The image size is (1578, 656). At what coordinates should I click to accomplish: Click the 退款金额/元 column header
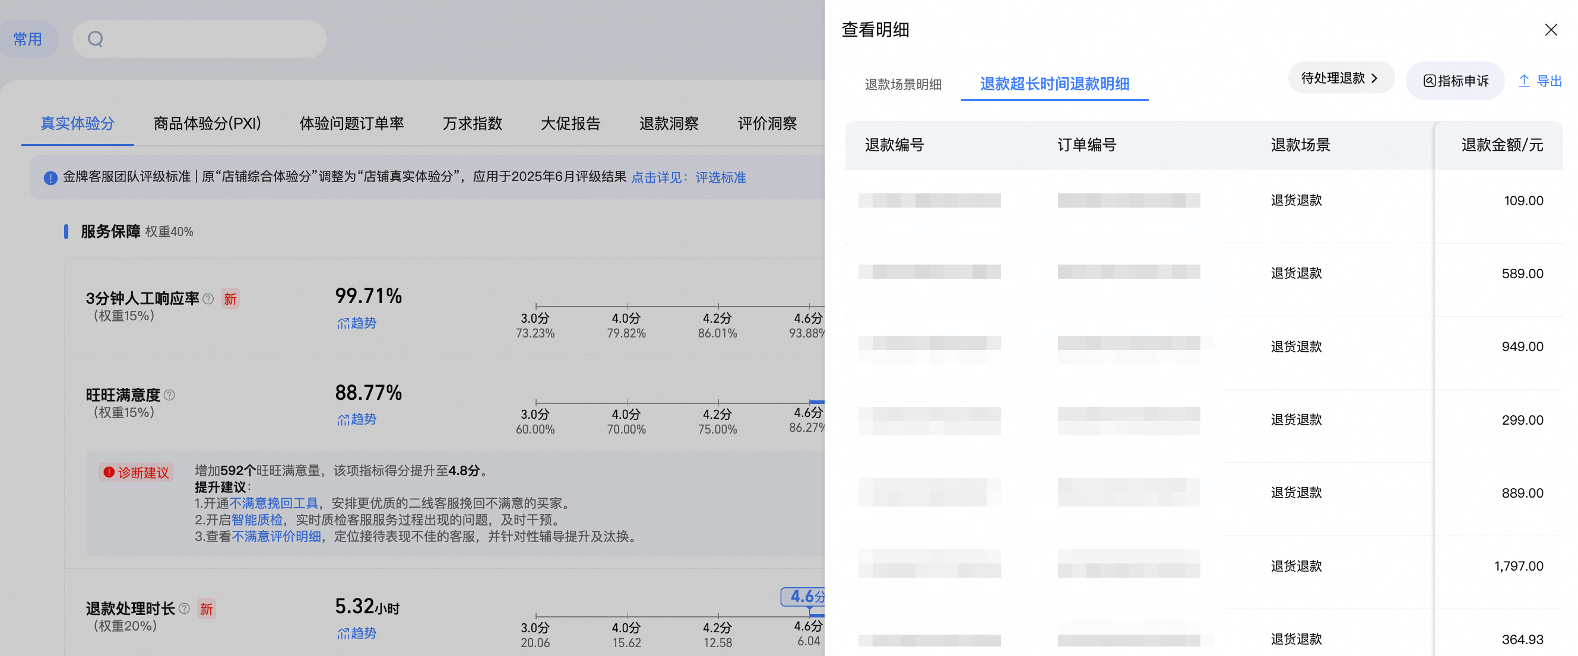pos(1502,145)
